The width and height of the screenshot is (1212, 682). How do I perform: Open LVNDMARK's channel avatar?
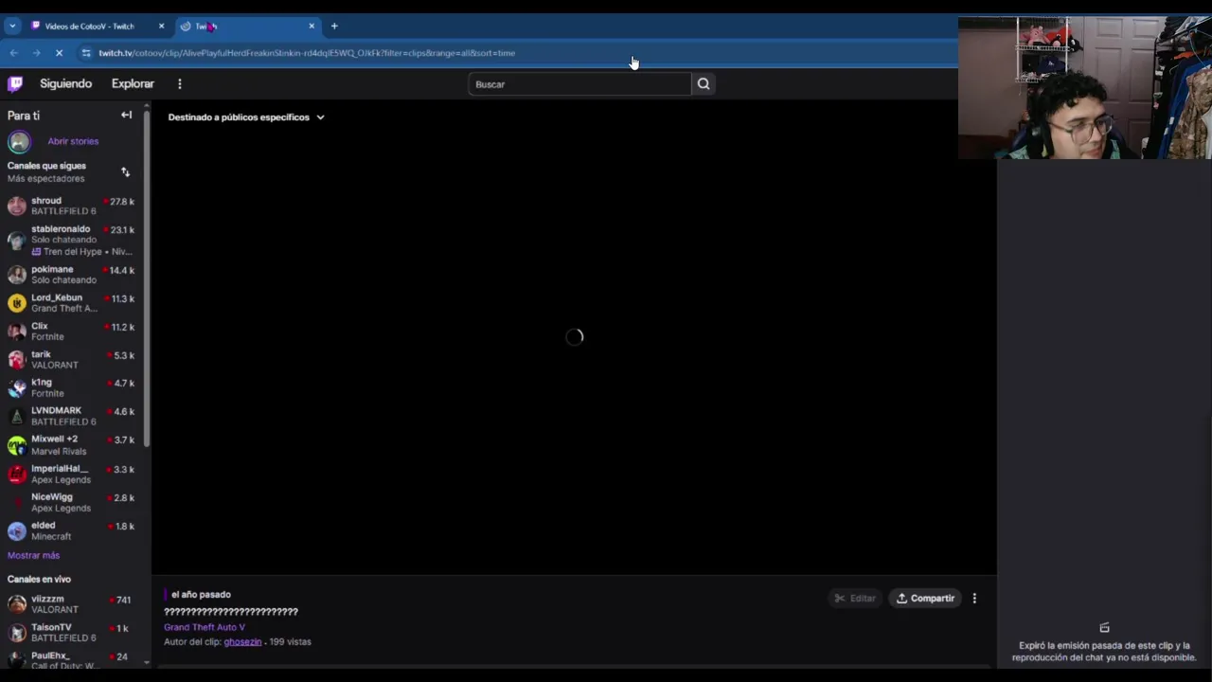[x=17, y=416]
